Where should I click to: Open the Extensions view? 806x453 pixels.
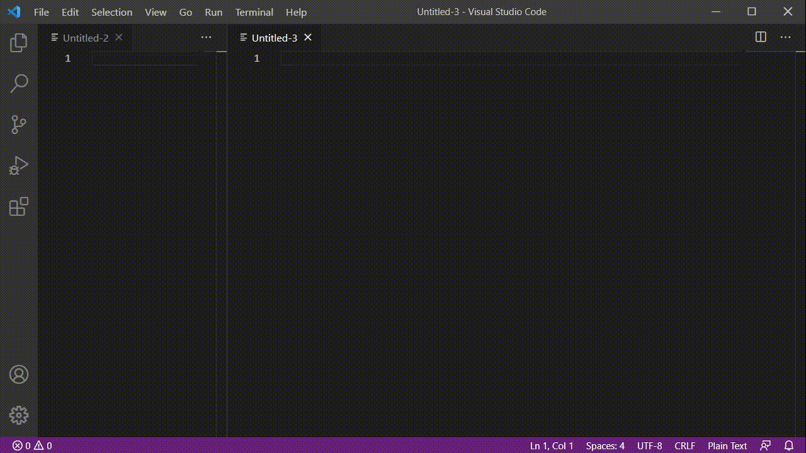coord(18,206)
